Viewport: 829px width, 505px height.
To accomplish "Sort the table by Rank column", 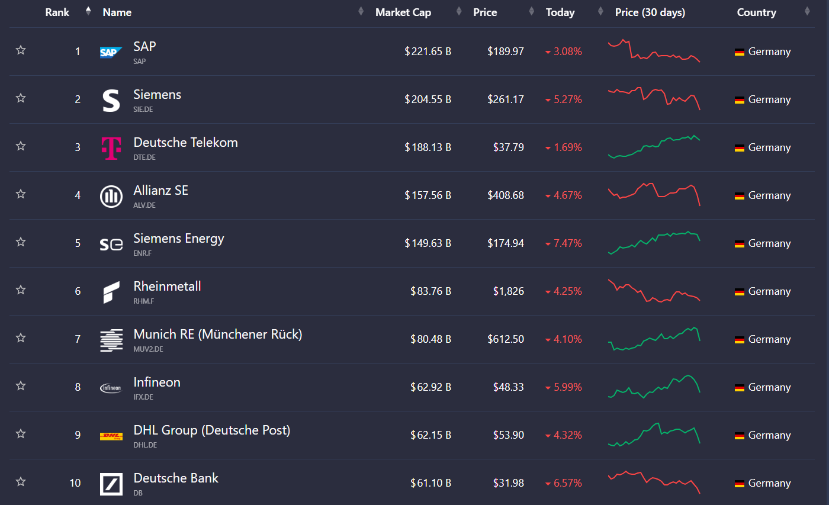I will click(57, 12).
